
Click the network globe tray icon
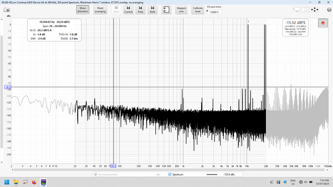point(301,182)
